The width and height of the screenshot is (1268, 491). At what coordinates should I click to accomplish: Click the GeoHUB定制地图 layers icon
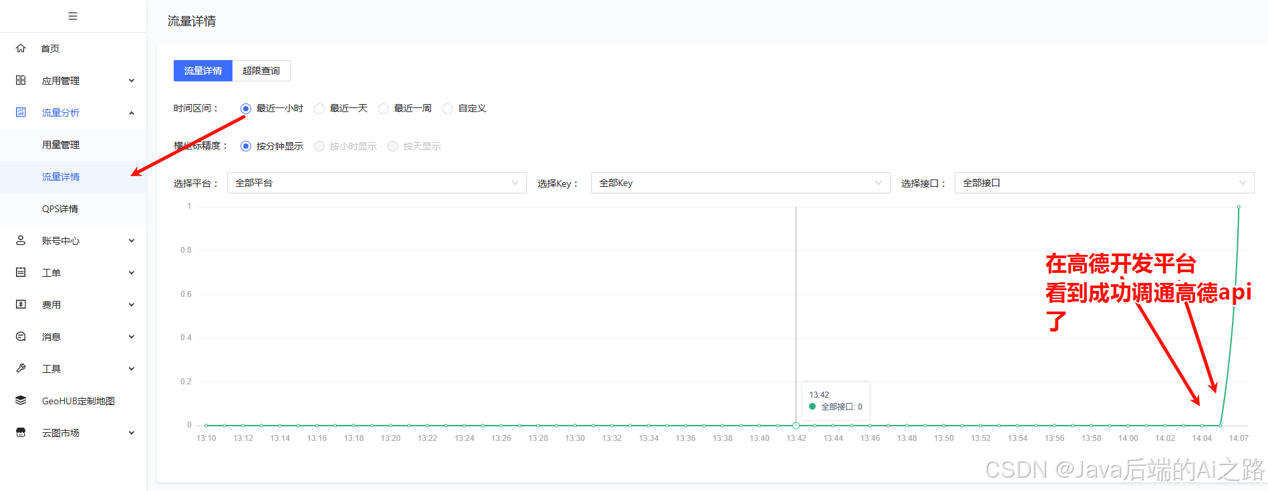click(21, 400)
